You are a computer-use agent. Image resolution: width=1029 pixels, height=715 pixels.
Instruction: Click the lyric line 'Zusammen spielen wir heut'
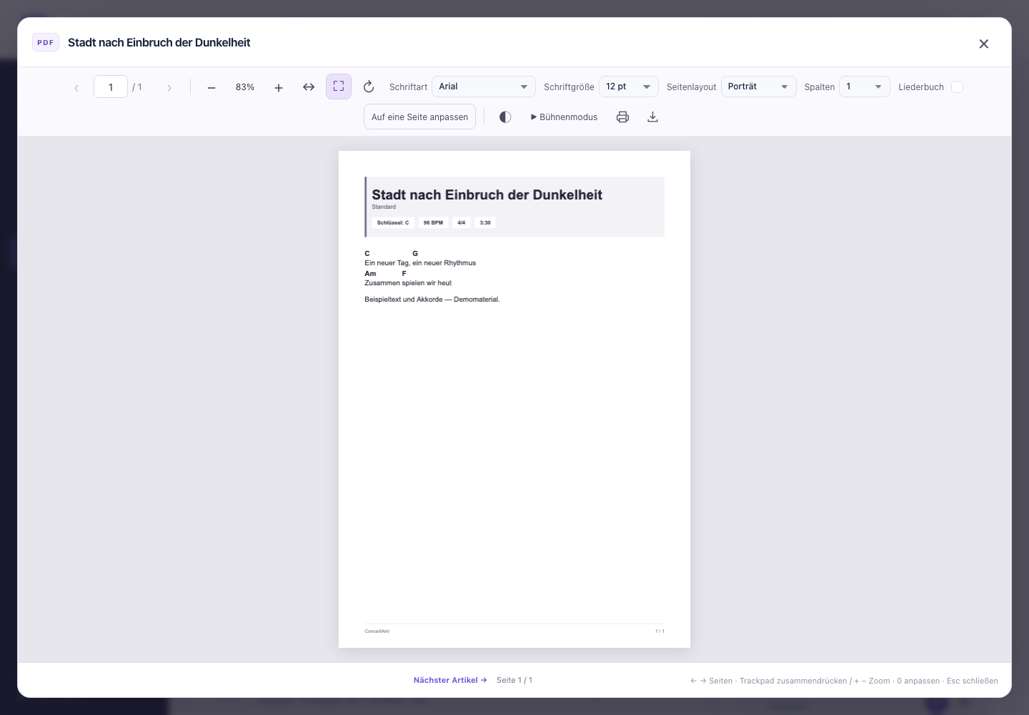pyautogui.click(x=408, y=283)
